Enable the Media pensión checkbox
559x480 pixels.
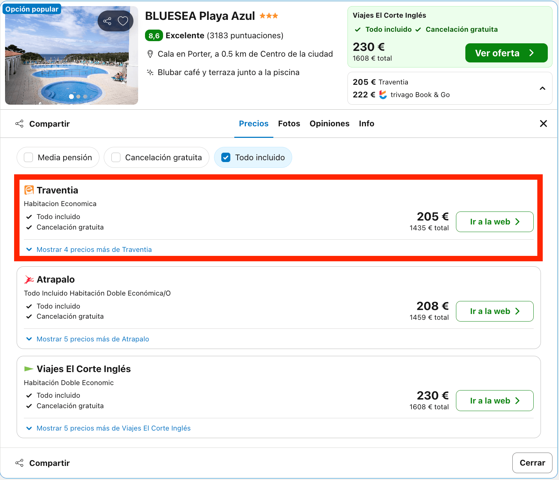tap(29, 157)
